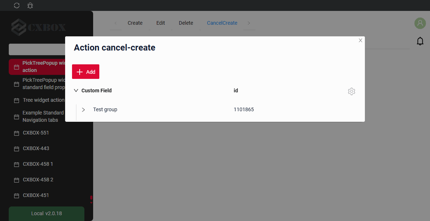Expand the Test group row
Screen dimensions: 430x221
pyautogui.click(x=83, y=109)
